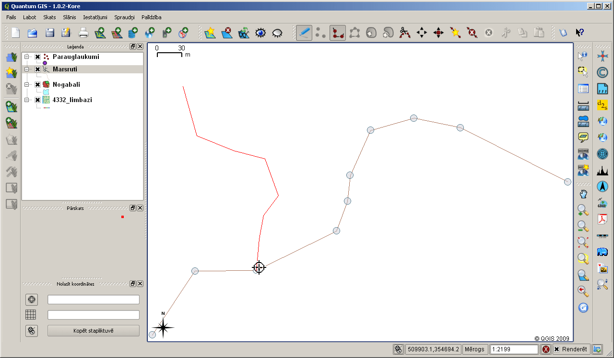Select the map tips speech bubble icon
The width and height of the screenshot is (614, 358).
(583, 138)
